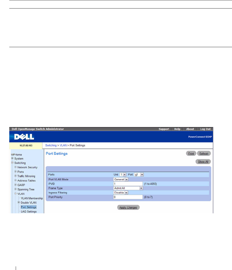The image size is (232, 270).
Task: Select Switching in the navigation tree
Action: click(20, 163)
